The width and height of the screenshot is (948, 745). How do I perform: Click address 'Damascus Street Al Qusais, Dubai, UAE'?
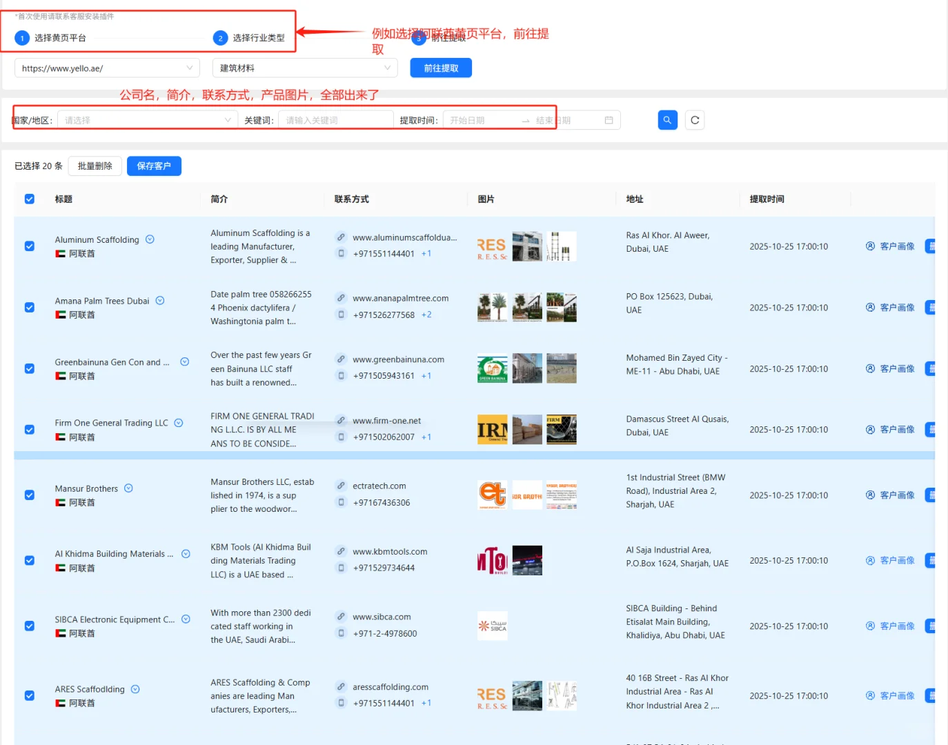[x=678, y=426]
